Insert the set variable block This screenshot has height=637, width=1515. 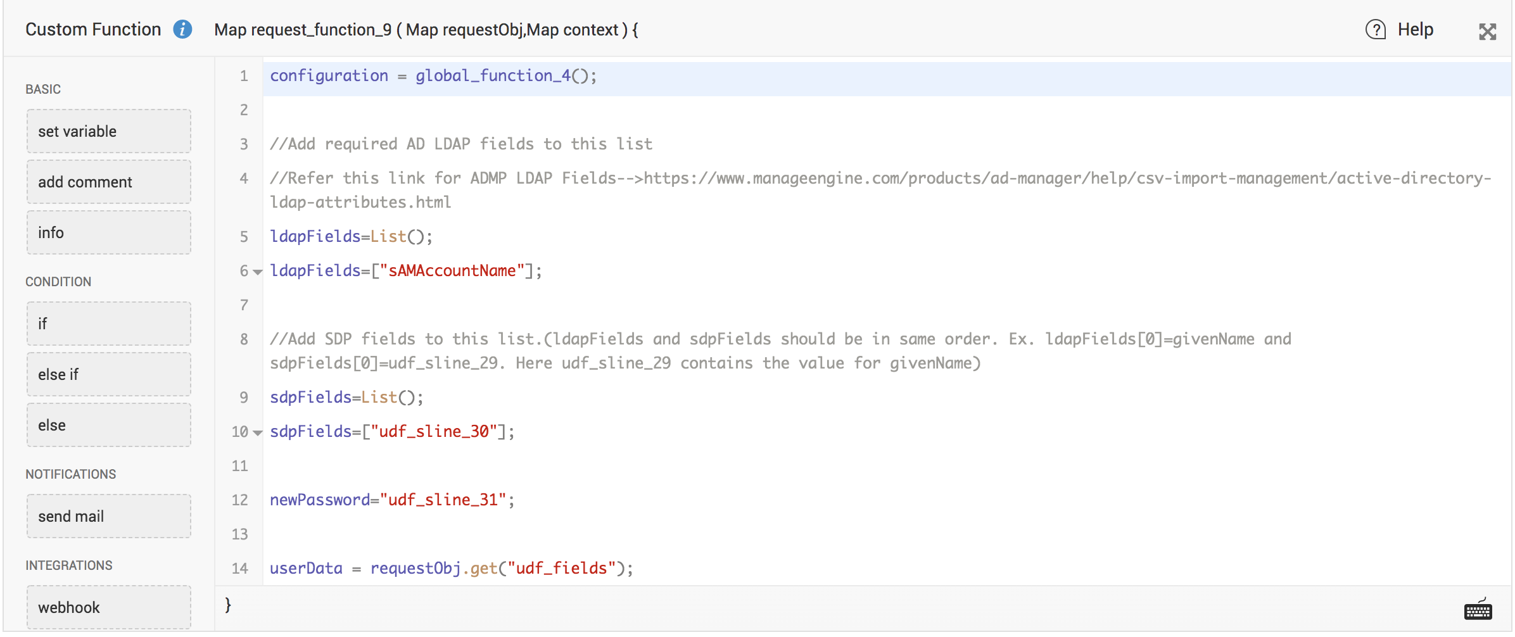click(x=108, y=132)
